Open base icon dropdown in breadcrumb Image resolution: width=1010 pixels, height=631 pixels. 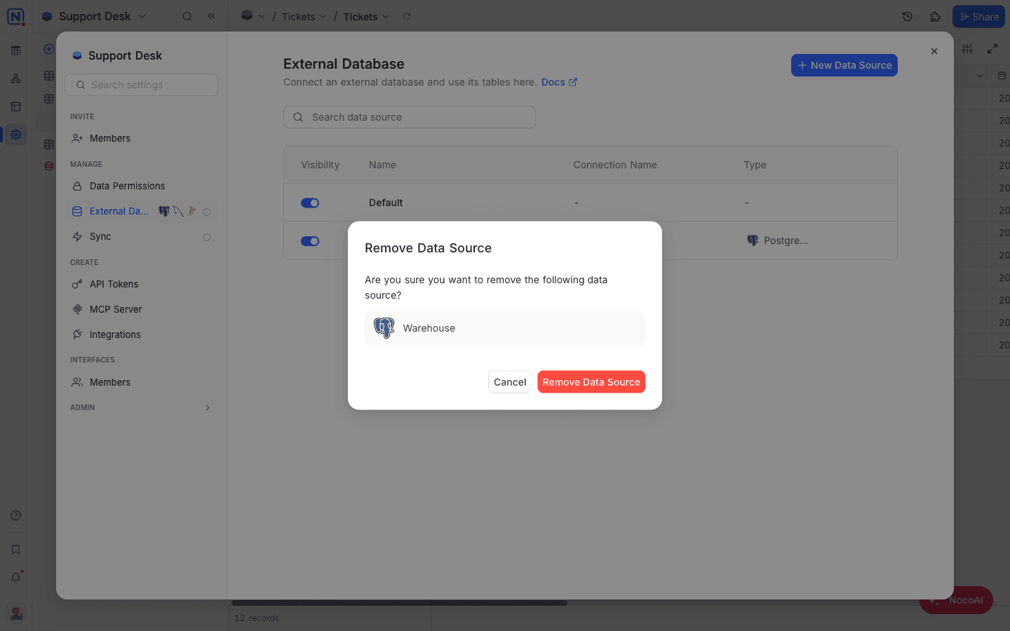[x=252, y=16]
